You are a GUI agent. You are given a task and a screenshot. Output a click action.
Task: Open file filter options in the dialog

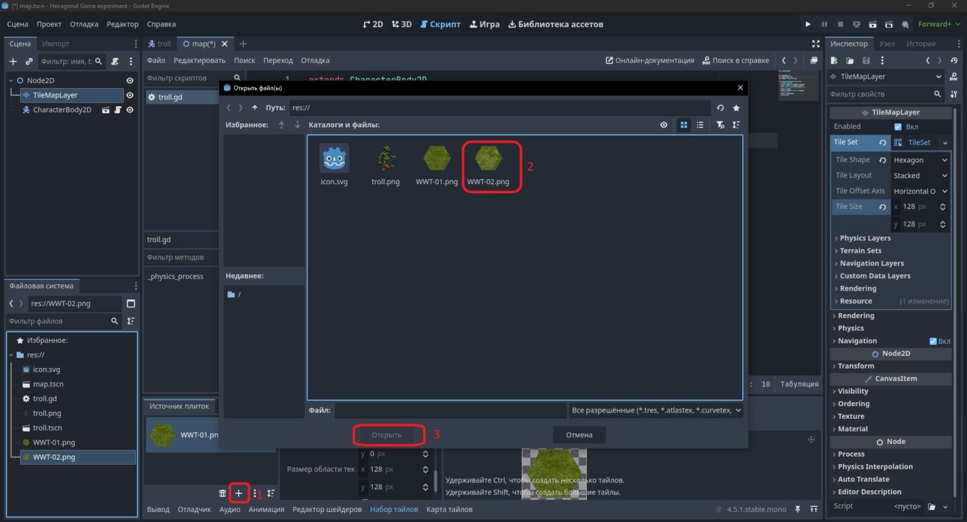(720, 125)
